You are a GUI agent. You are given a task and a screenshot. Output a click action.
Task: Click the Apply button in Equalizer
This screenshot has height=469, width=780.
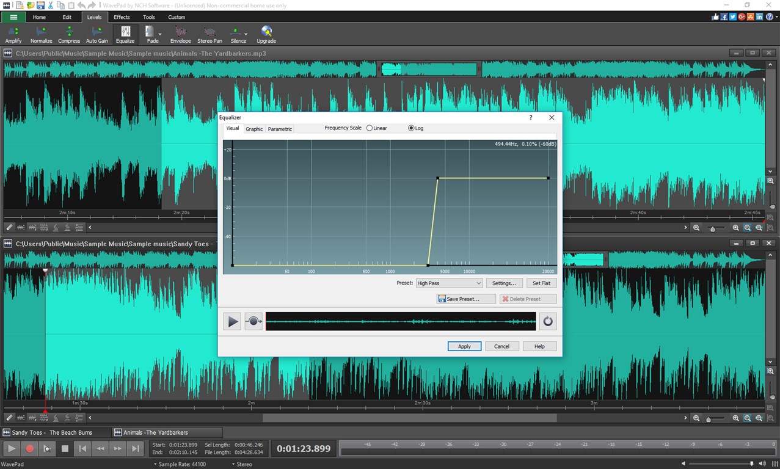[464, 346]
